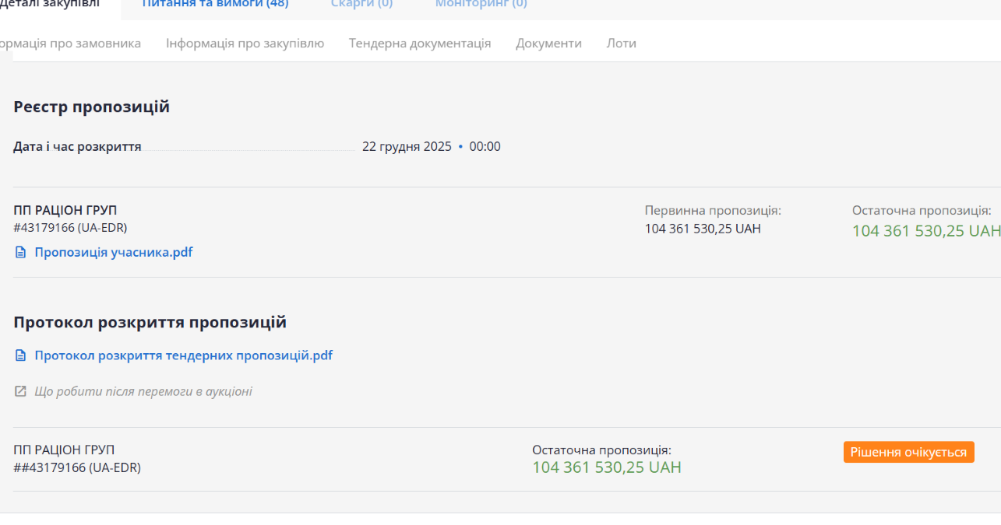1001x525 pixels.
Task: Click the orange Рішення очікується badge
Action: point(908,453)
